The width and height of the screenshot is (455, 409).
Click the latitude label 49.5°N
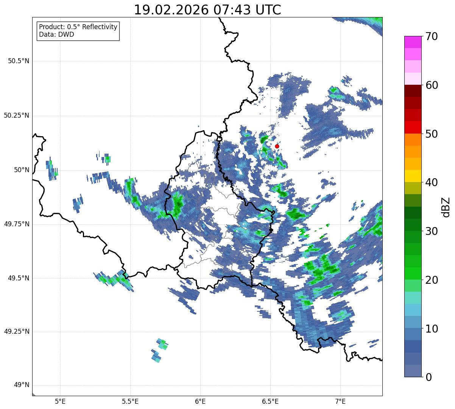click(x=18, y=278)
